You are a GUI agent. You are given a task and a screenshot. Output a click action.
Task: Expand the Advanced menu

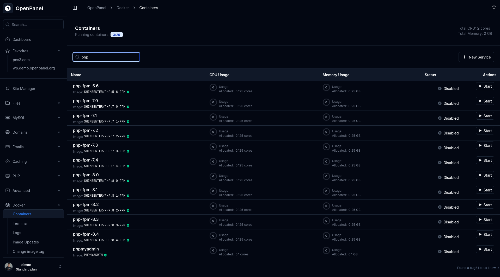(x=59, y=191)
